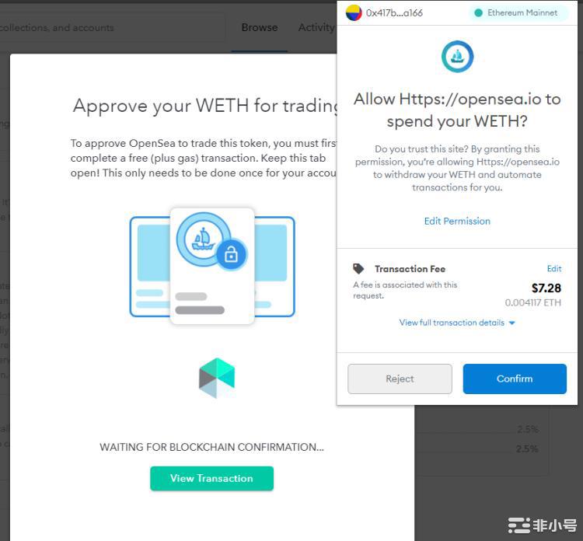Click the price tag icon beside Transaction Fee
The image size is (583, 541).
358,268
